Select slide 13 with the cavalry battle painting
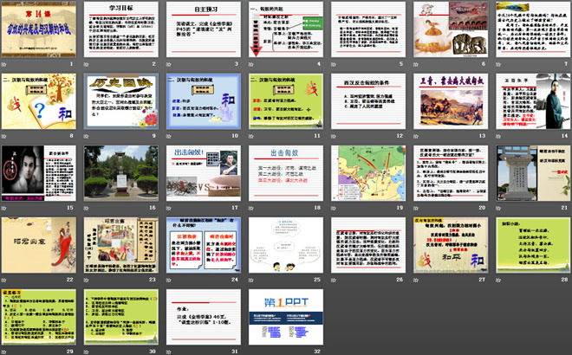 point(450,100)
